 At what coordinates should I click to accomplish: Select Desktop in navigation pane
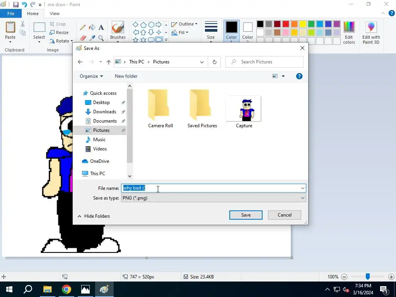click(x=101, y=102)
